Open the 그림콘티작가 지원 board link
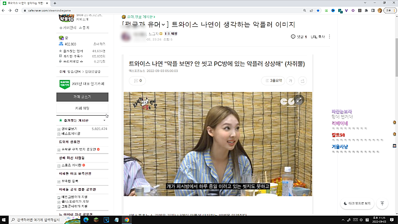Screen dimensions: 398x224 tap(74, 206)
